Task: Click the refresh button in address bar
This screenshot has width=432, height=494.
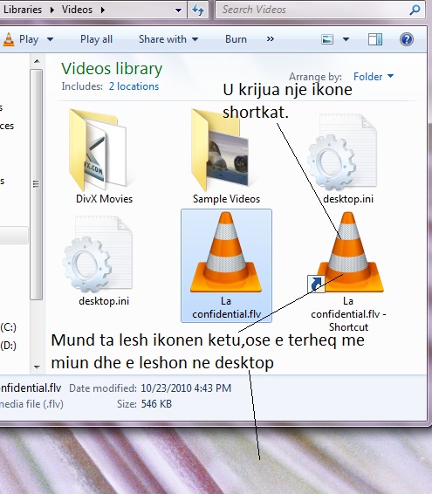Action: [x=198, y=10]
